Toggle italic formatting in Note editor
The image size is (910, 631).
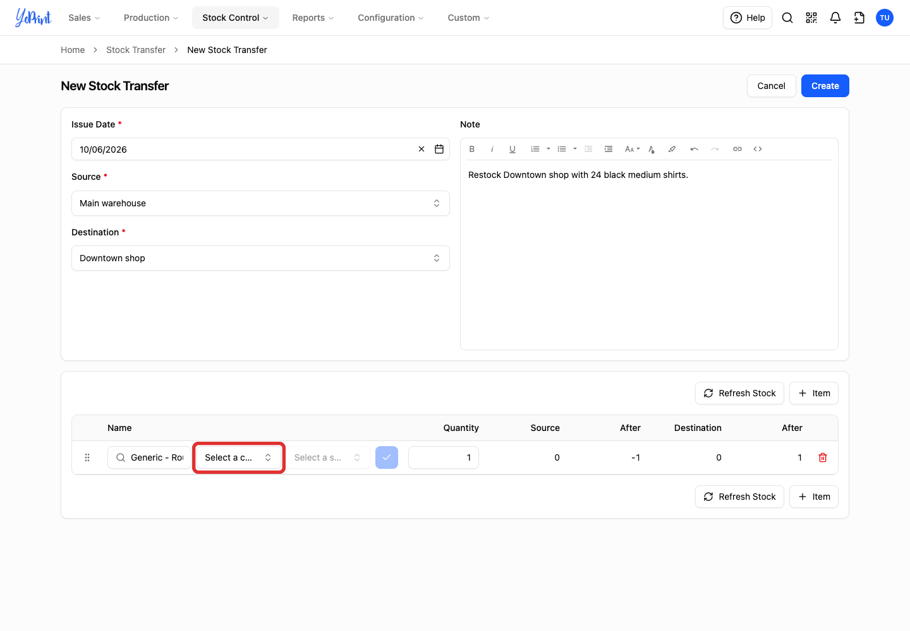click(492, 149)
